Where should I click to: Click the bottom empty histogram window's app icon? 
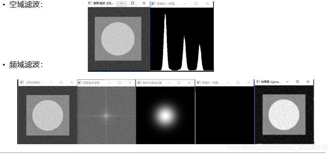pyautogui.click(x=198, y=82)
